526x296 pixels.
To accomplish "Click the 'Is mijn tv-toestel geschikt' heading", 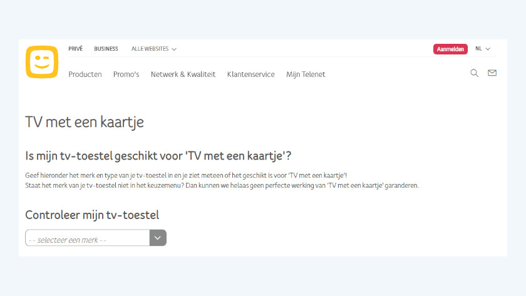I will click(x=158, y=156).
